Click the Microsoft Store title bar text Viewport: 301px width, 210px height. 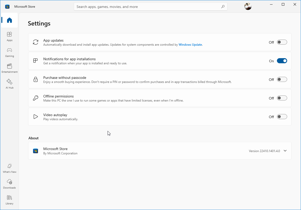tap(25, 6)
